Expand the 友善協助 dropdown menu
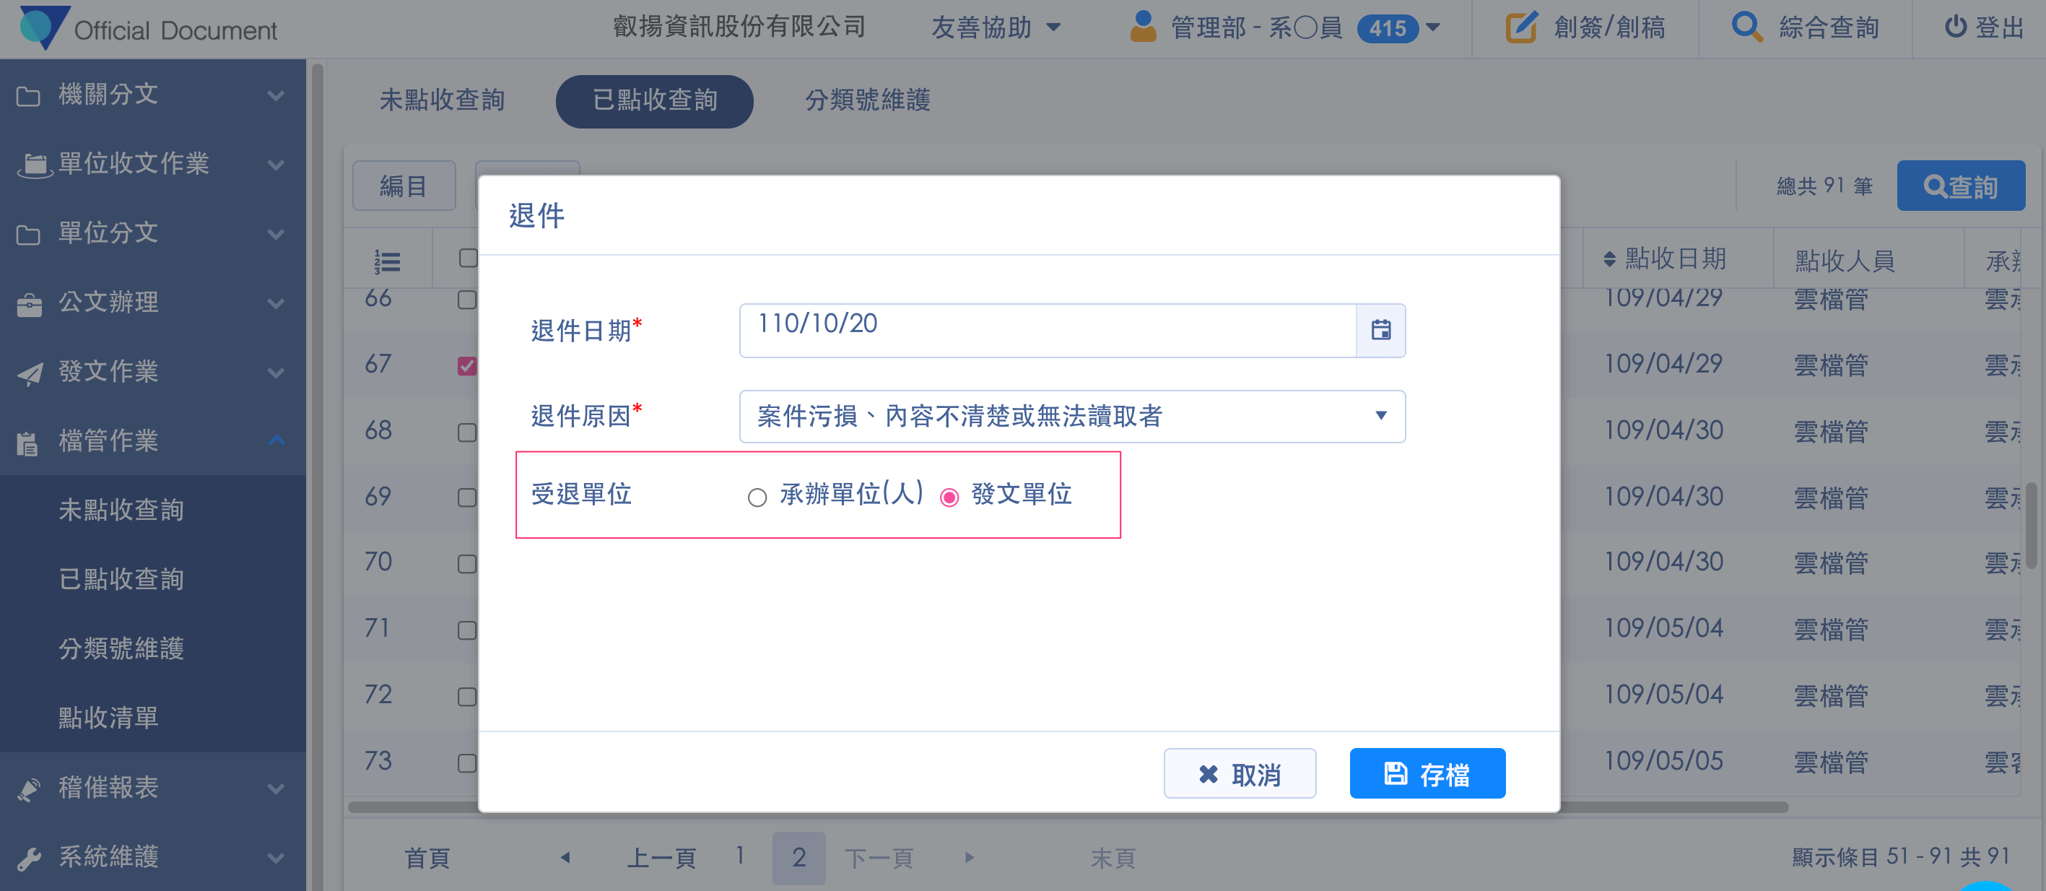This screenshot has width=2046, height=891. (996, 27)
